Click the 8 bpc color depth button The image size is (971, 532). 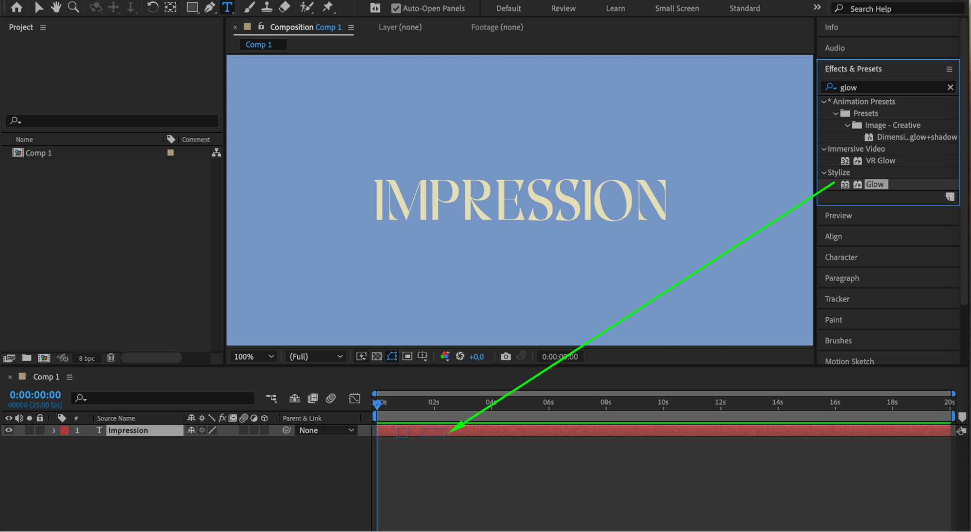pyautogui.click(x=87, y=359)
